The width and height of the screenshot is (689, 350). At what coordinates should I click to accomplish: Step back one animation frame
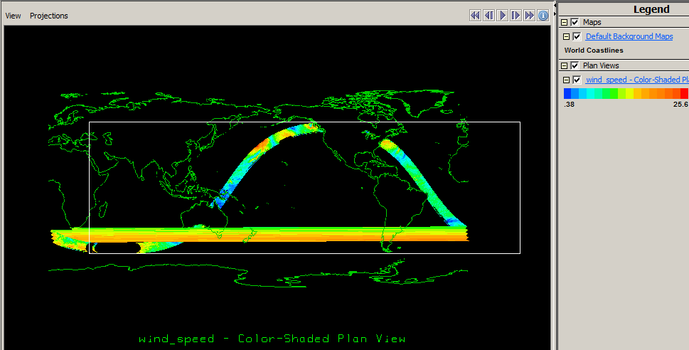pos(488,15)
